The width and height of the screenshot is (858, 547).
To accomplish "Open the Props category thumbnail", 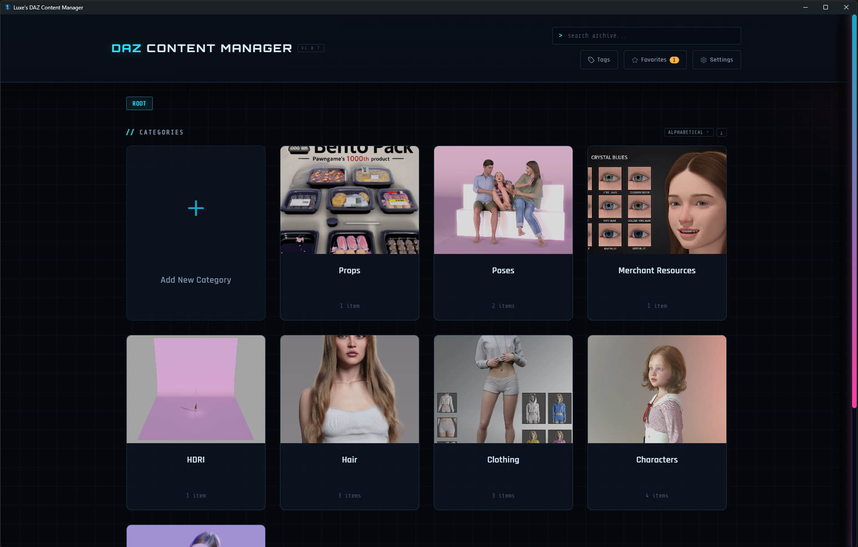I will coord(349,200).
